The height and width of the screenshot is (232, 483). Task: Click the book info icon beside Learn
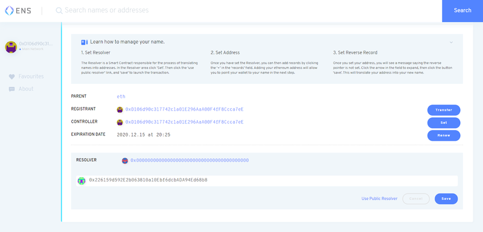[x=85, y=42]
